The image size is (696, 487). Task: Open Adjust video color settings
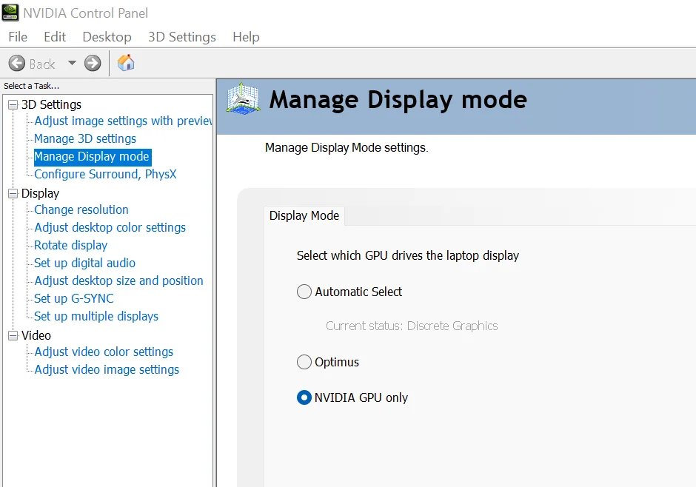[x=104, y=352]
